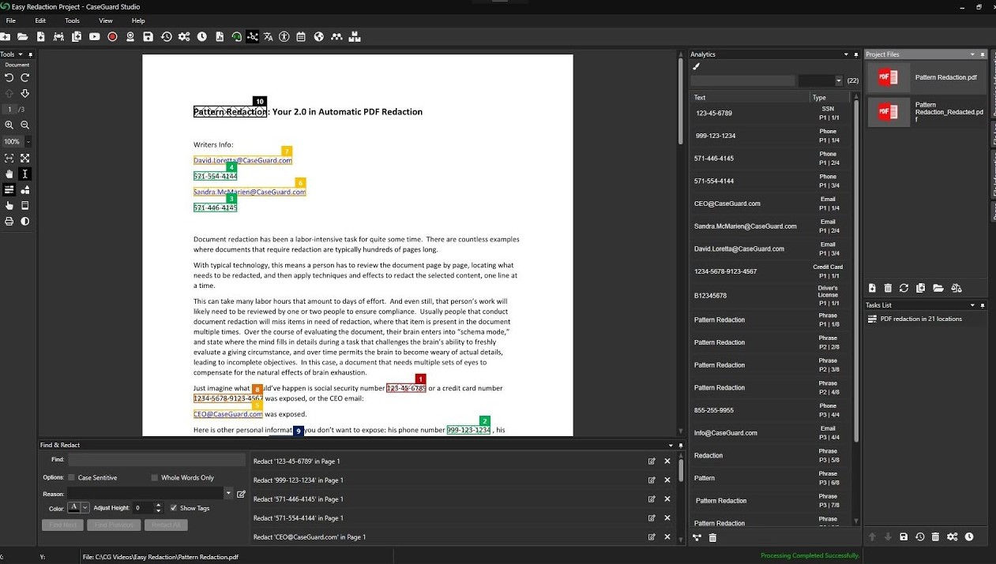Click the analytics network icon in top toolbar

[252, 36]
